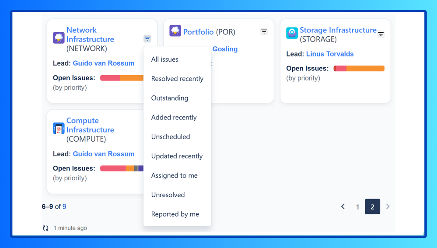Pick the Unscheduled filter entry

177,137
